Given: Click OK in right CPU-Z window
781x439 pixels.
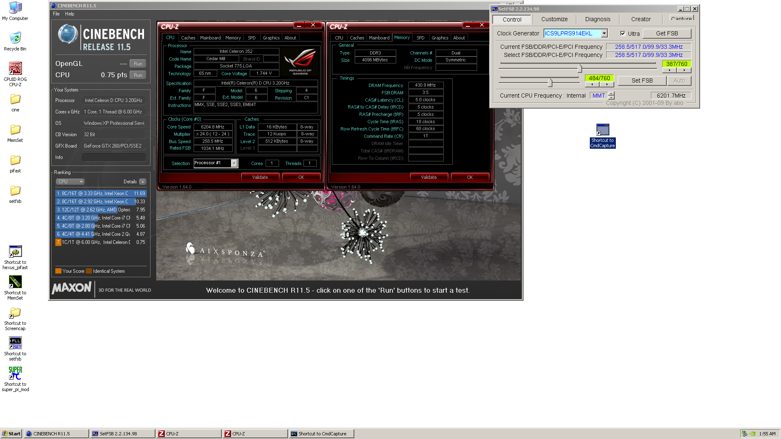Looking at the screenshot, I should click(470, 177).
